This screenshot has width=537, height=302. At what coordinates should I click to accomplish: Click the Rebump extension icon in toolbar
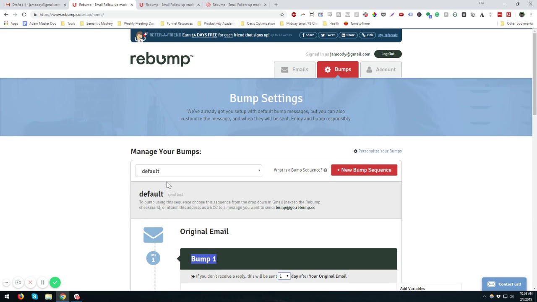pyautogui.click(x=508, y=14)
